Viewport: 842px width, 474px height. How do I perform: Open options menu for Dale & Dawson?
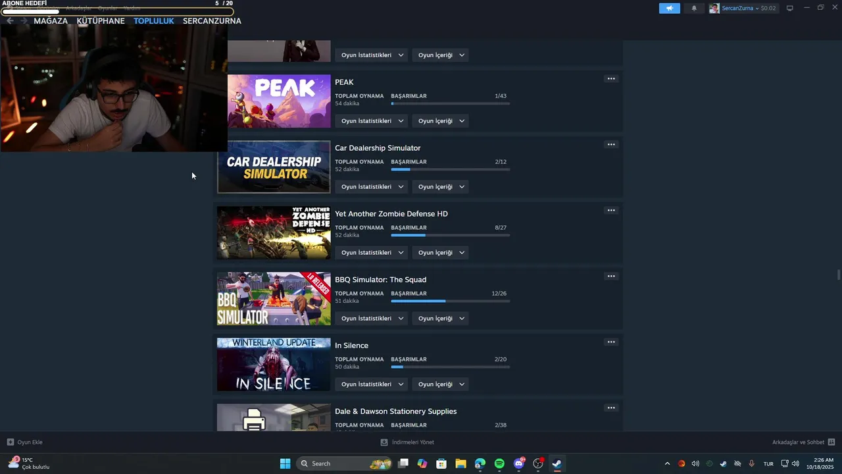[611, 408]
